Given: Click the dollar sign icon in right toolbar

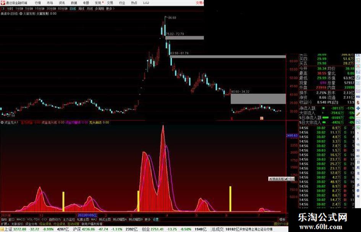Looking at the screenshot, I should [358, 102].
